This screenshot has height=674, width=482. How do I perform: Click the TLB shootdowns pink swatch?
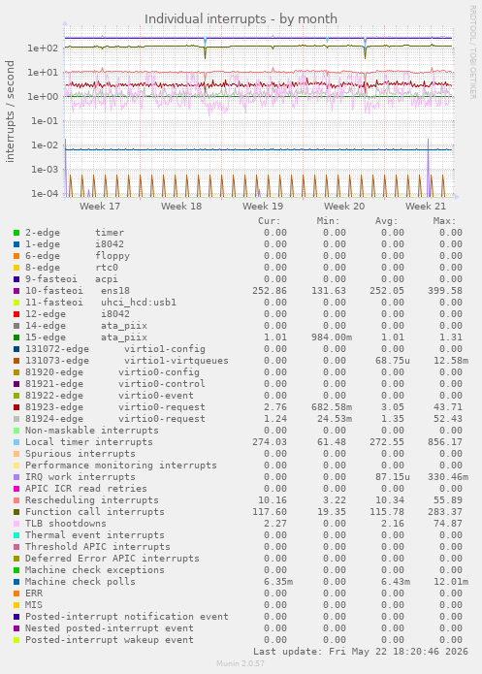tap(16, 524)
